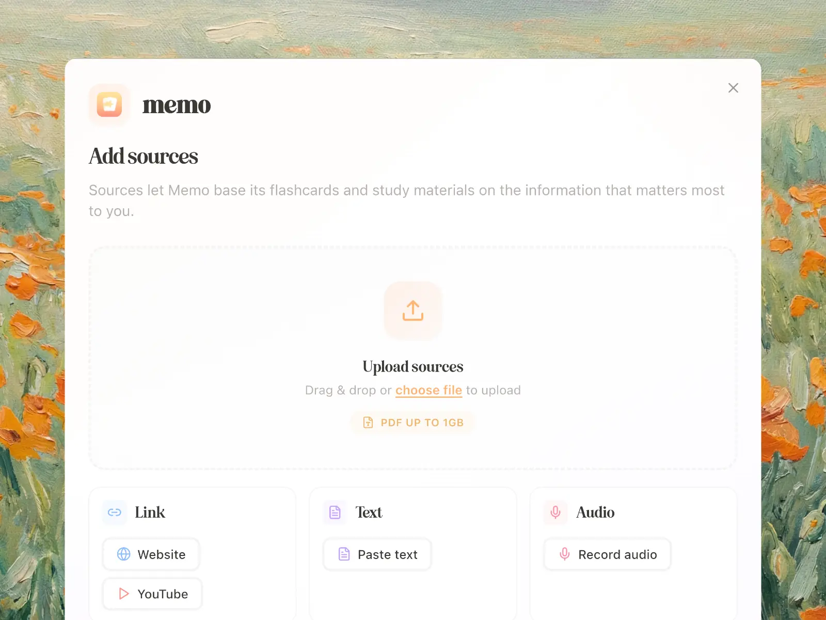Image resolution: width=826 pixels, height=620 pixels.
Task: Click the Upload sources title text
Action: click(x=412, y=366)
